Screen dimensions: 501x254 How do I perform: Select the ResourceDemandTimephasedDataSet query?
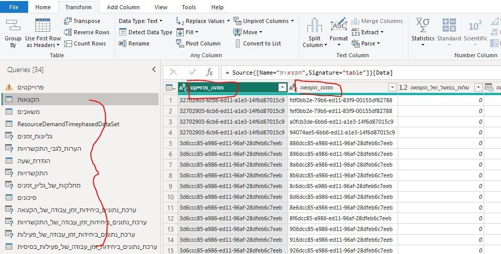click(x=68, y=124)
